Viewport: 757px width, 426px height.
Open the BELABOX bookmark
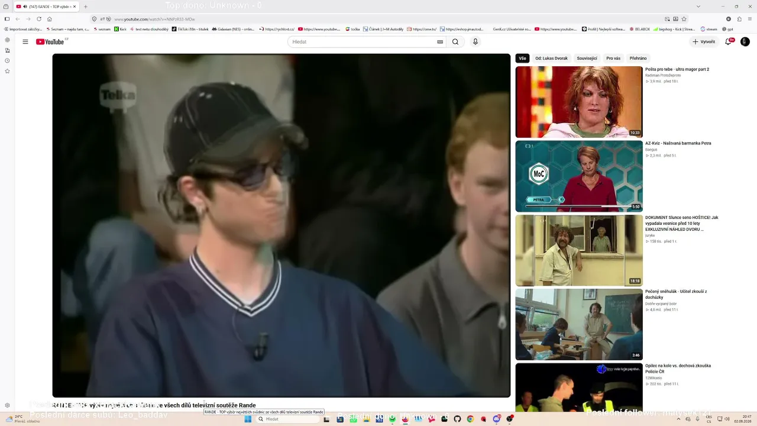[640, 29]
